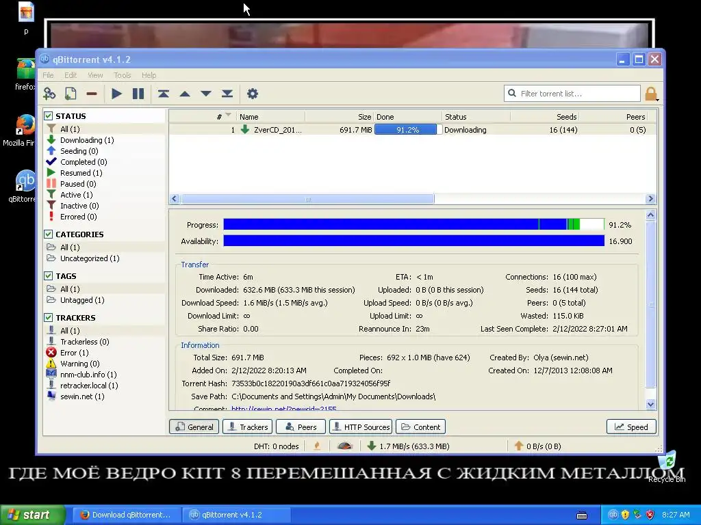Click status bar download speed 1.7 MiB/s
This screenshot has height=525, width=701.
point(408,446)
